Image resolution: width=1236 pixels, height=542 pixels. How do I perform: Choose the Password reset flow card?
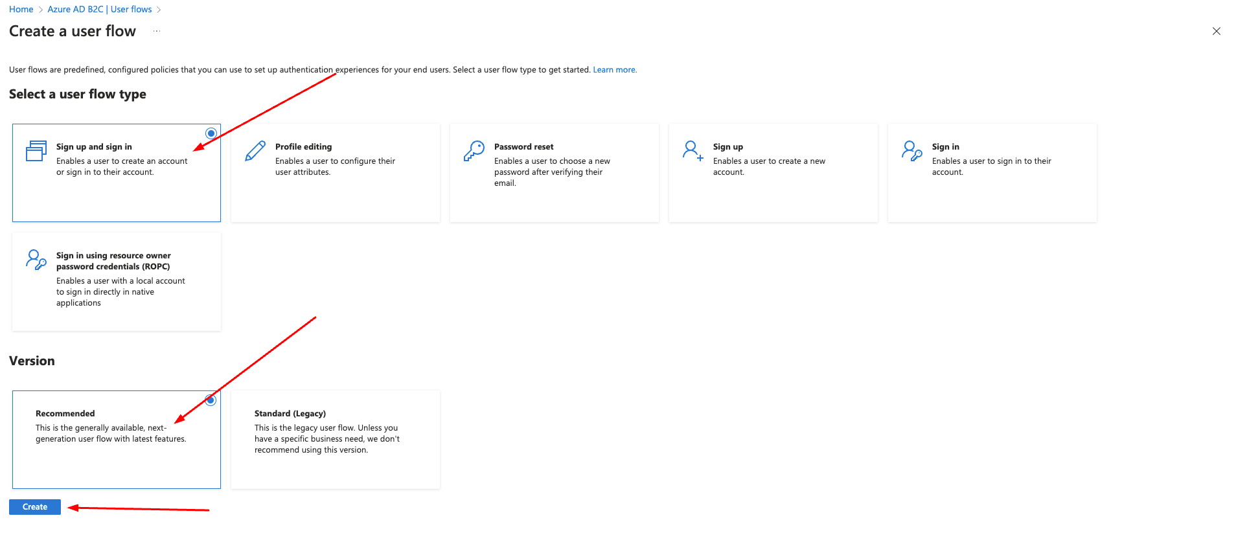click(x=555, y=173)
